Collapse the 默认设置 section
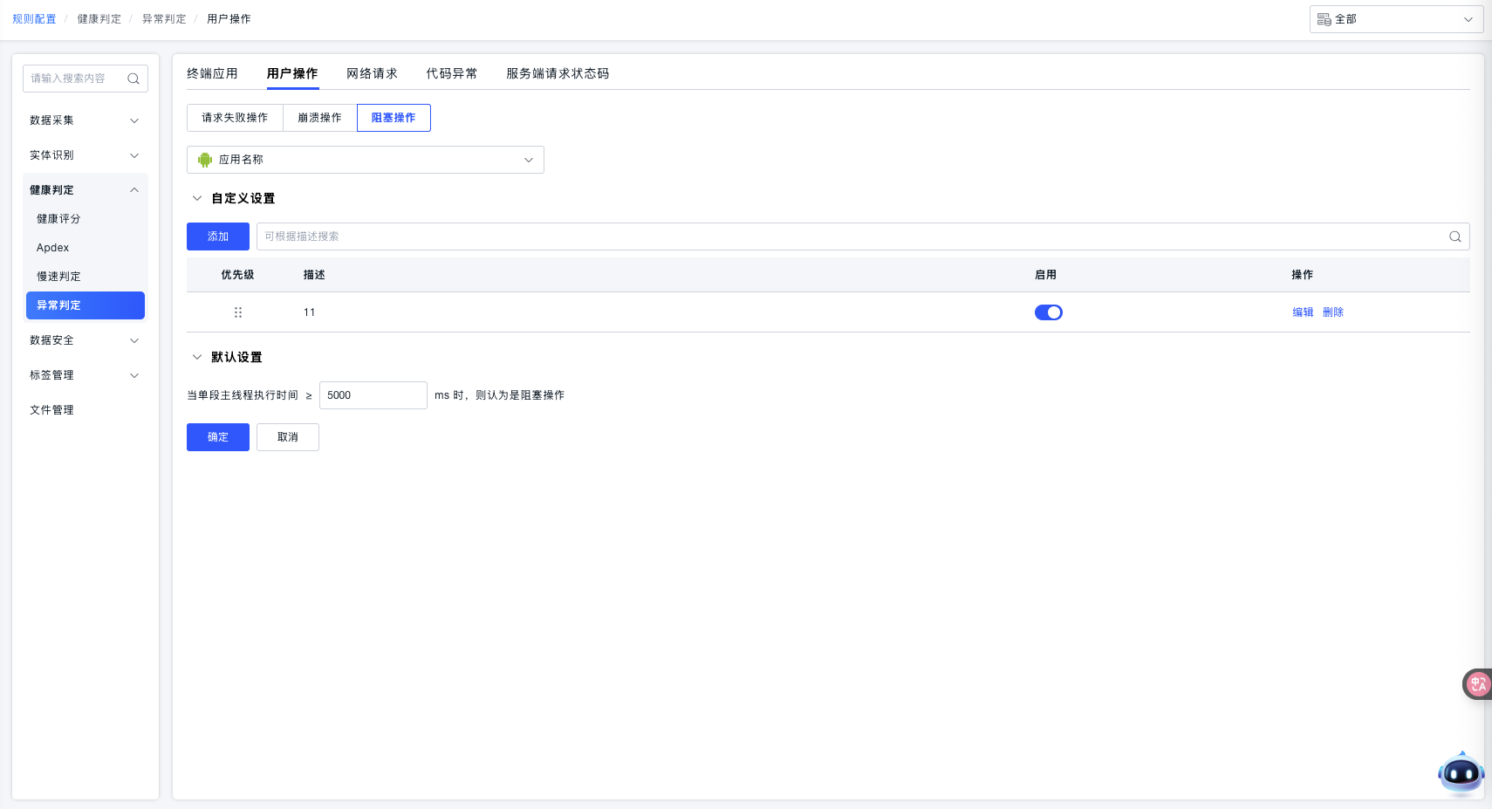Screen dimensions: 1492x809 [197, 357]
